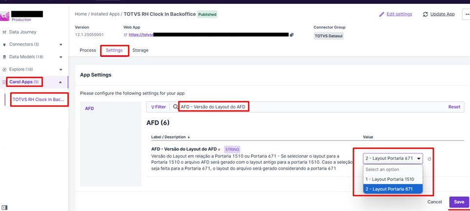Click the Update App link

click(x=442, y=14)
